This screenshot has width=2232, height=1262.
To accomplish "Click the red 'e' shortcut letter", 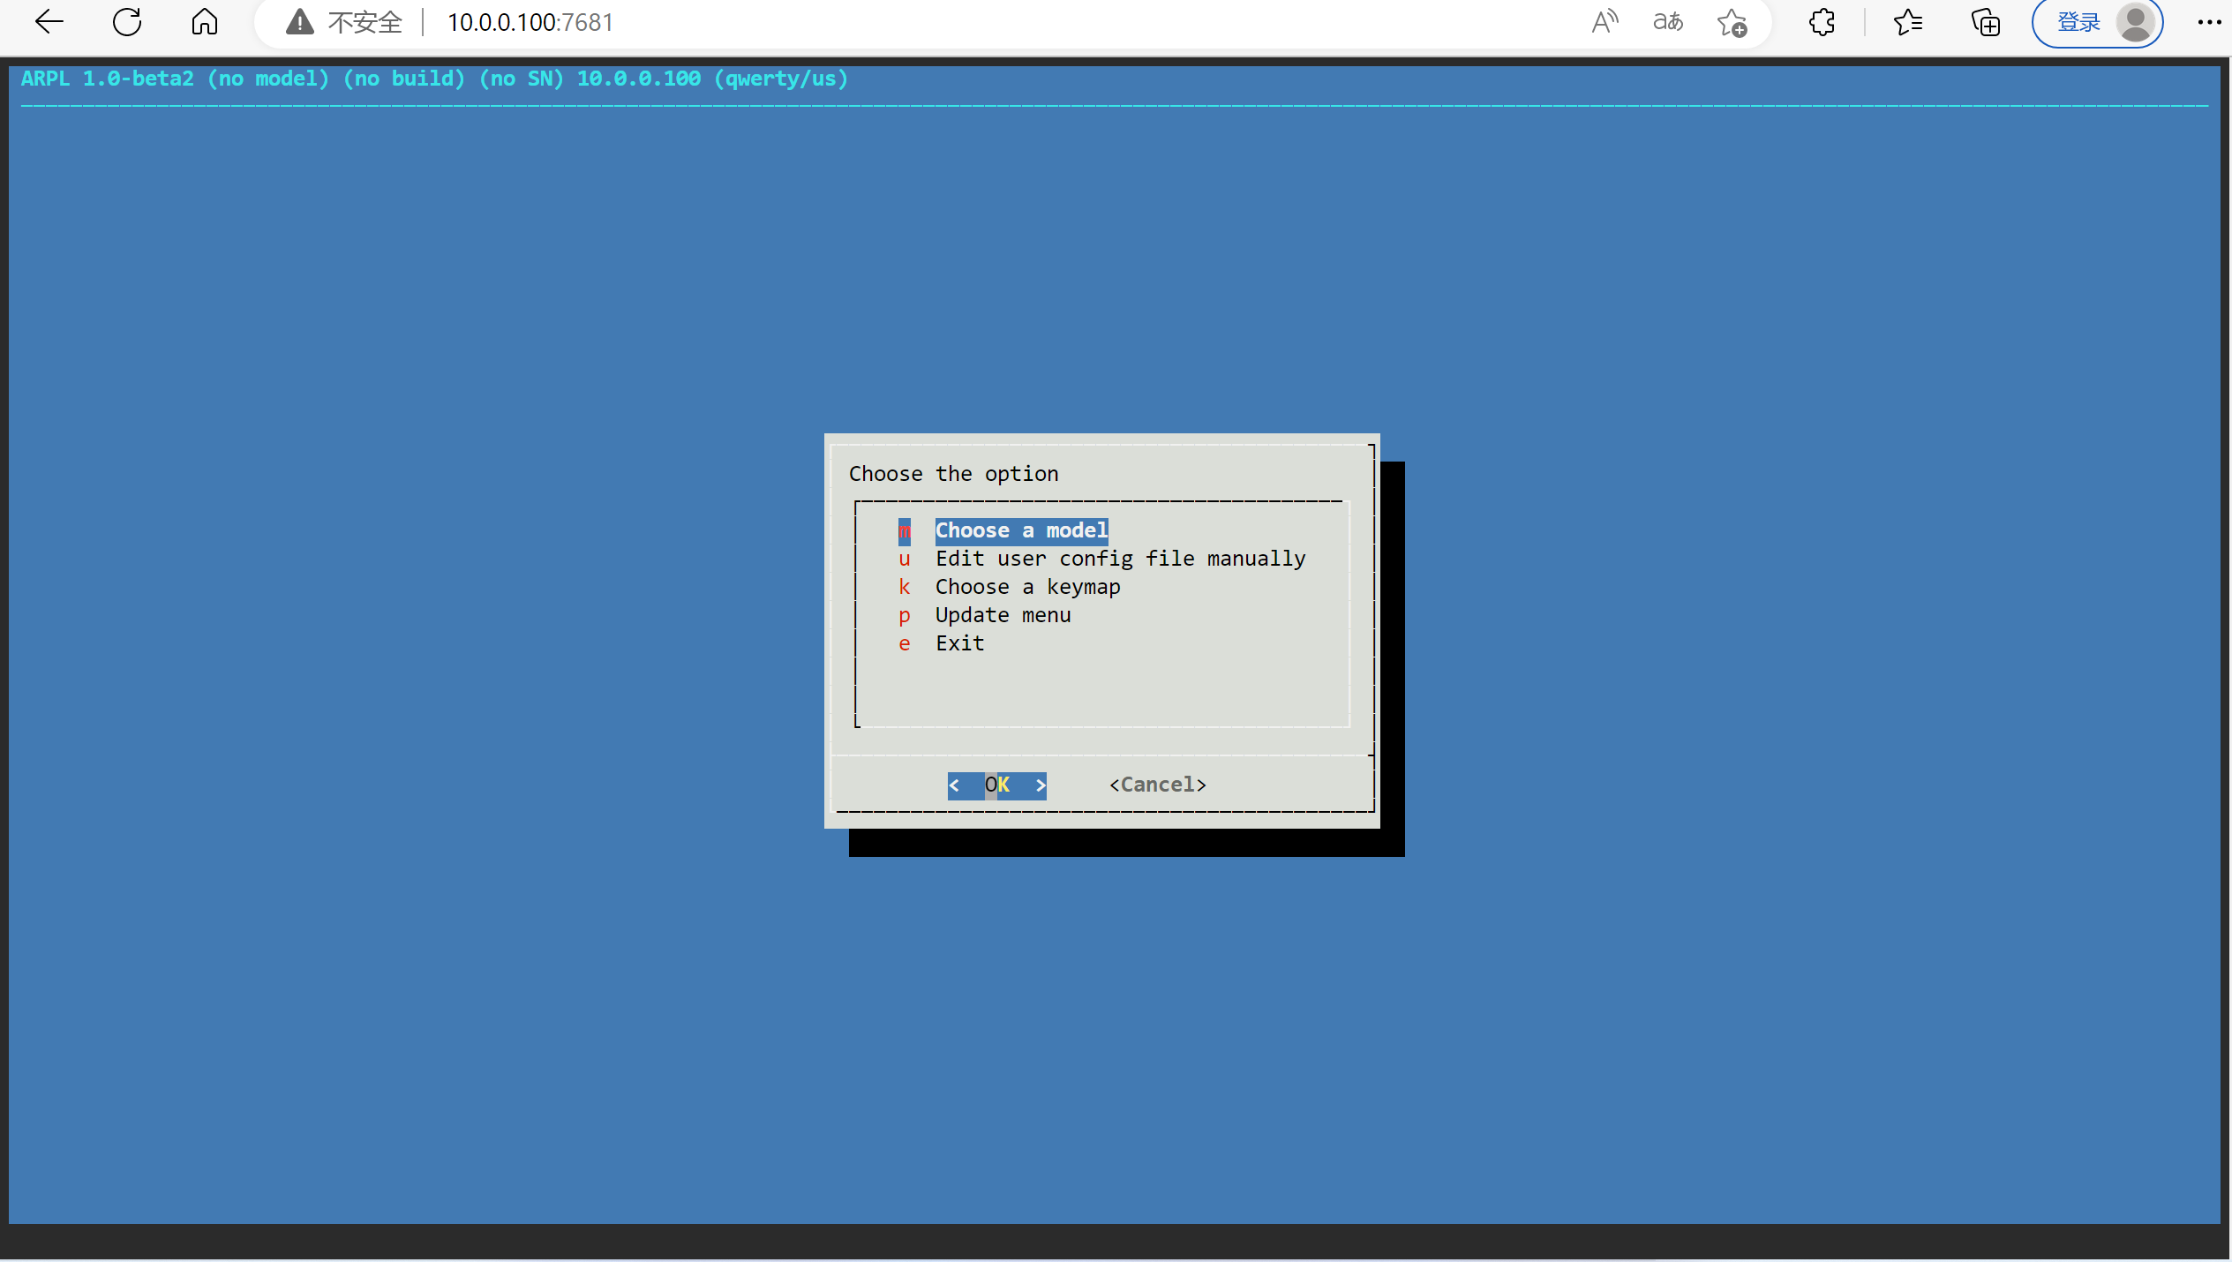I will (904, 643).
